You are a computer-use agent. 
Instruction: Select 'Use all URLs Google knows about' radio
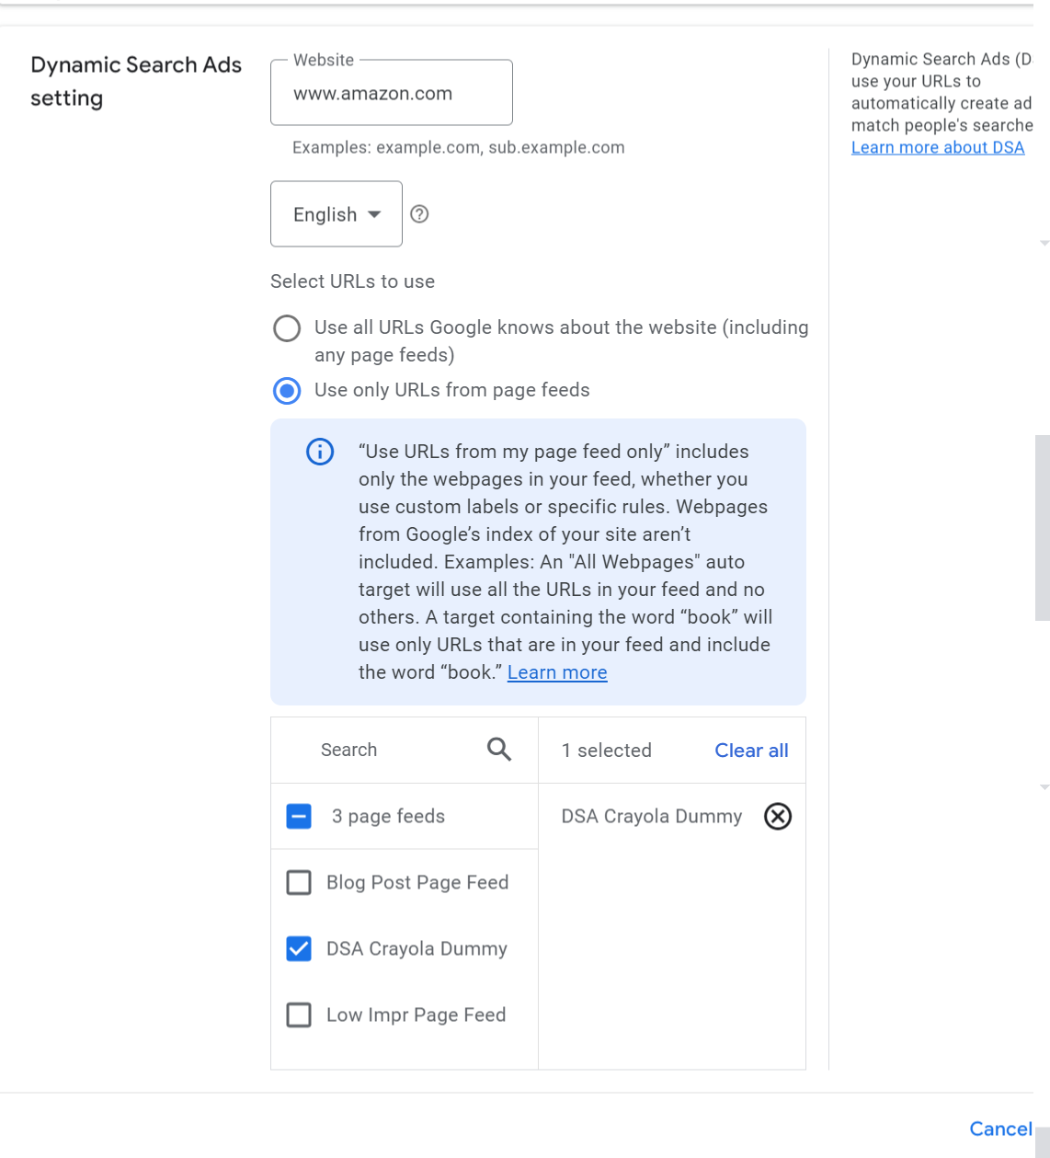pyautogui.click(x=287, y=328)
